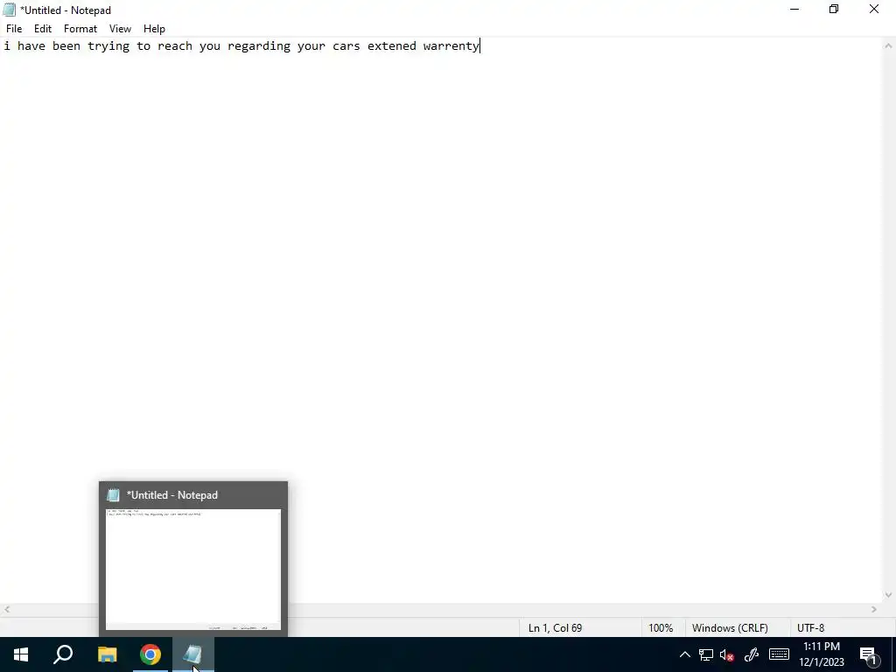Click the word 'regarding' in the text
Screen dimensions: 896x672
[259, 46]
